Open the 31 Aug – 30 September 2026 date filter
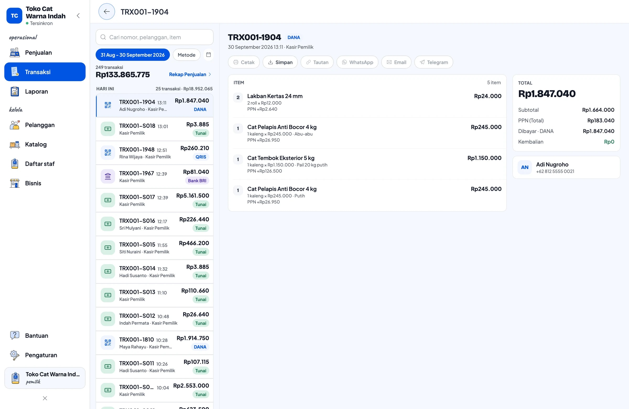629x409 pixels. 133,55
